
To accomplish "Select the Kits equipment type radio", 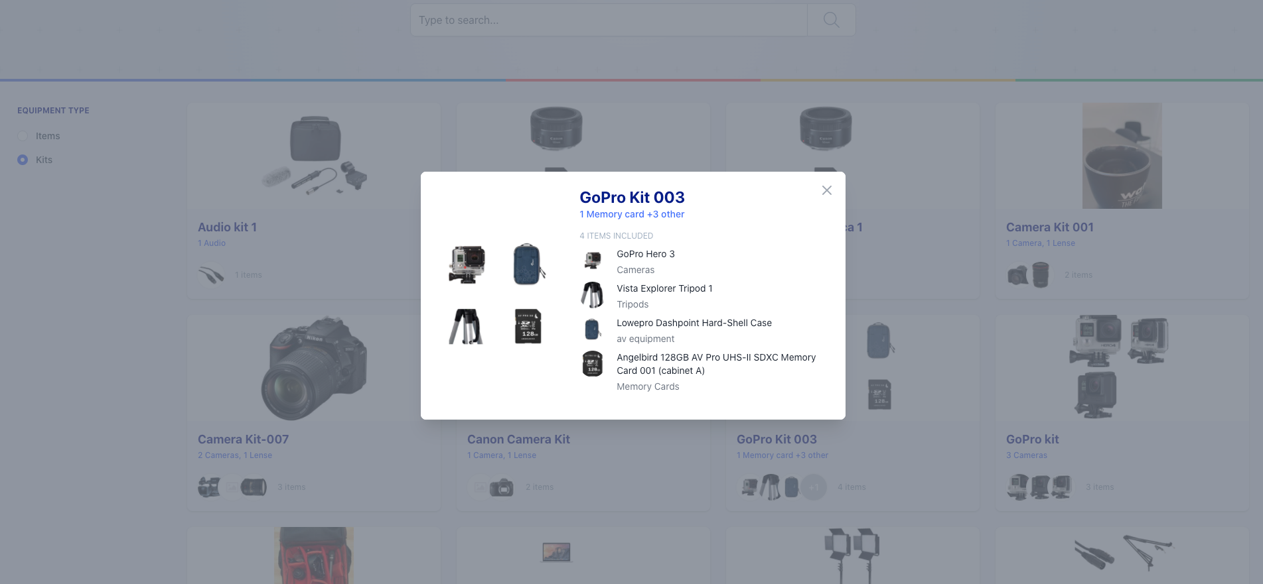I will tap(23, 160).
